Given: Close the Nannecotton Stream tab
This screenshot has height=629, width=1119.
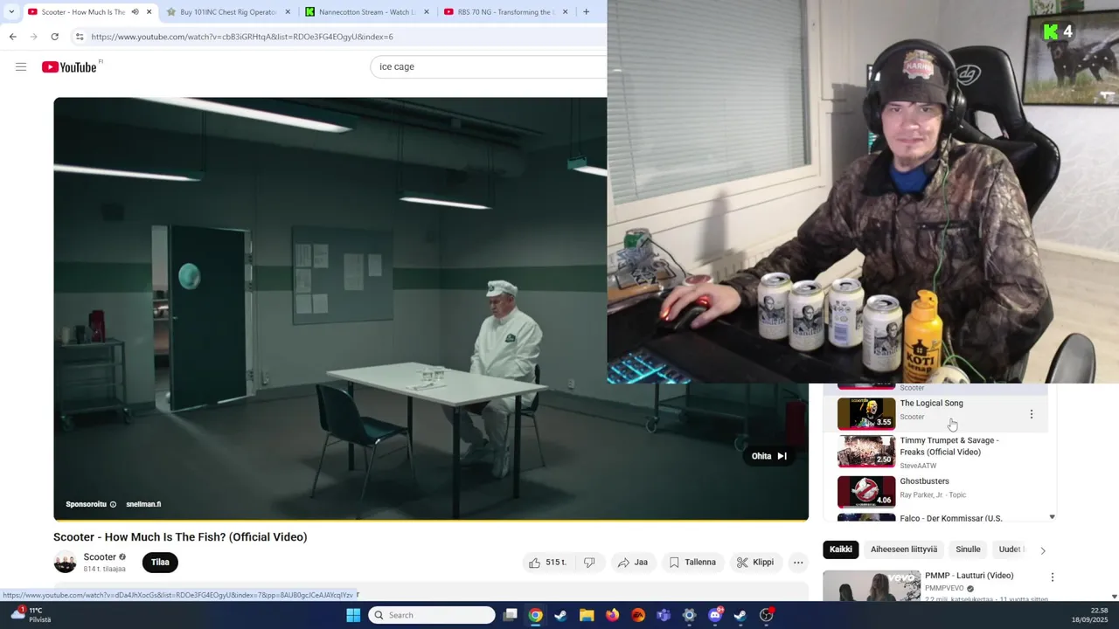Looking at the screenshot, I should (x=427, y=12).
